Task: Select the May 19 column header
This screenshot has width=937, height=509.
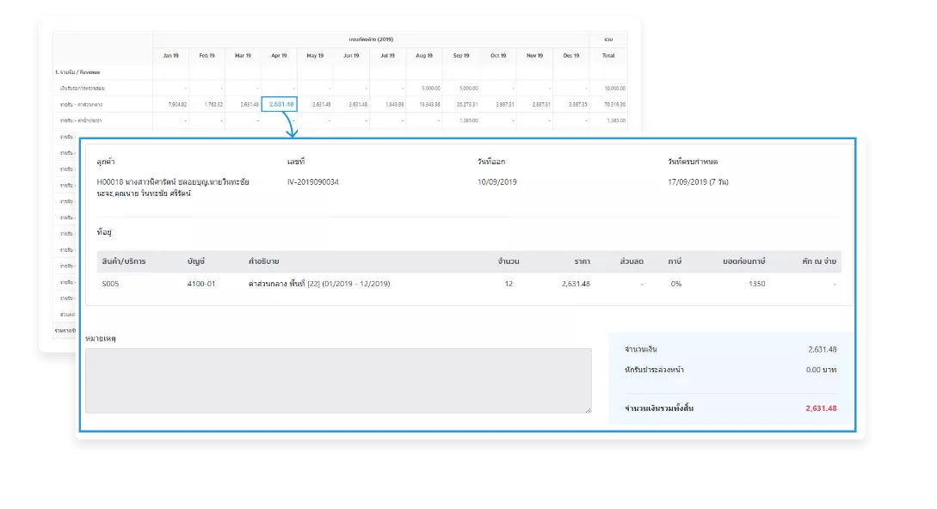Action: click(x=315, y=56)
